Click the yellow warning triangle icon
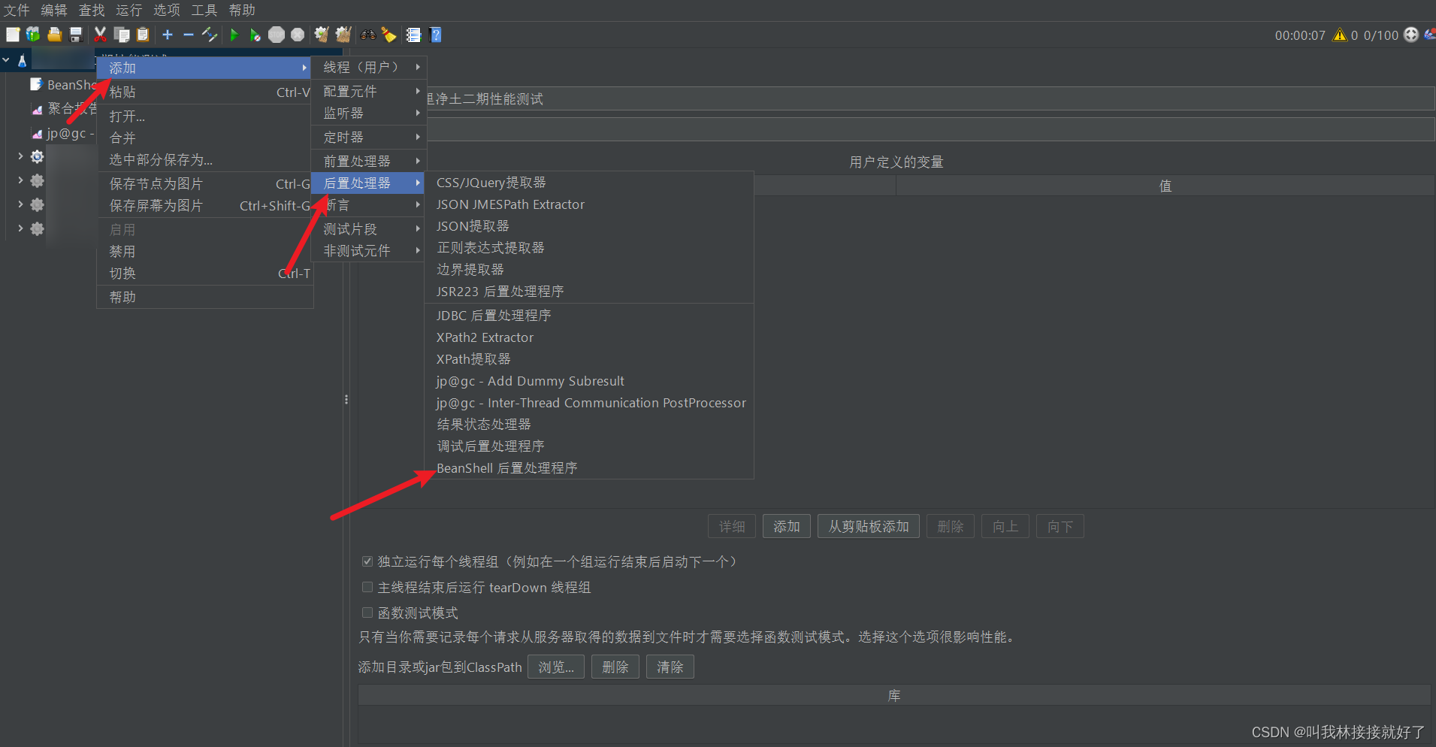This screenshot has height=747, width=1436. tap(1340, 35)
